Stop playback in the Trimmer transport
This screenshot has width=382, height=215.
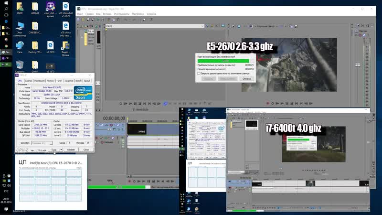pyautogui.click(x=140, y=104)
